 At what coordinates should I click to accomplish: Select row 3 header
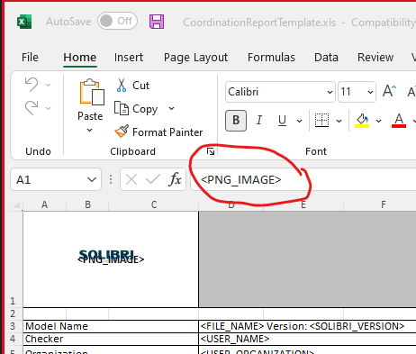coord(13,326)
